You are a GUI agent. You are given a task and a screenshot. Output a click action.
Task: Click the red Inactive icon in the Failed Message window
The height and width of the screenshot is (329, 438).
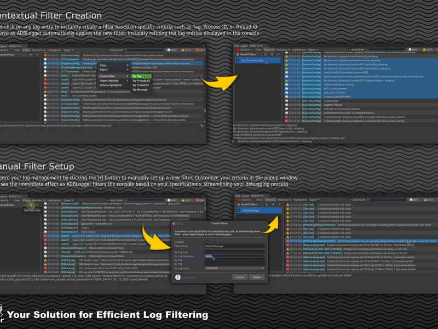tap(239, 200)
